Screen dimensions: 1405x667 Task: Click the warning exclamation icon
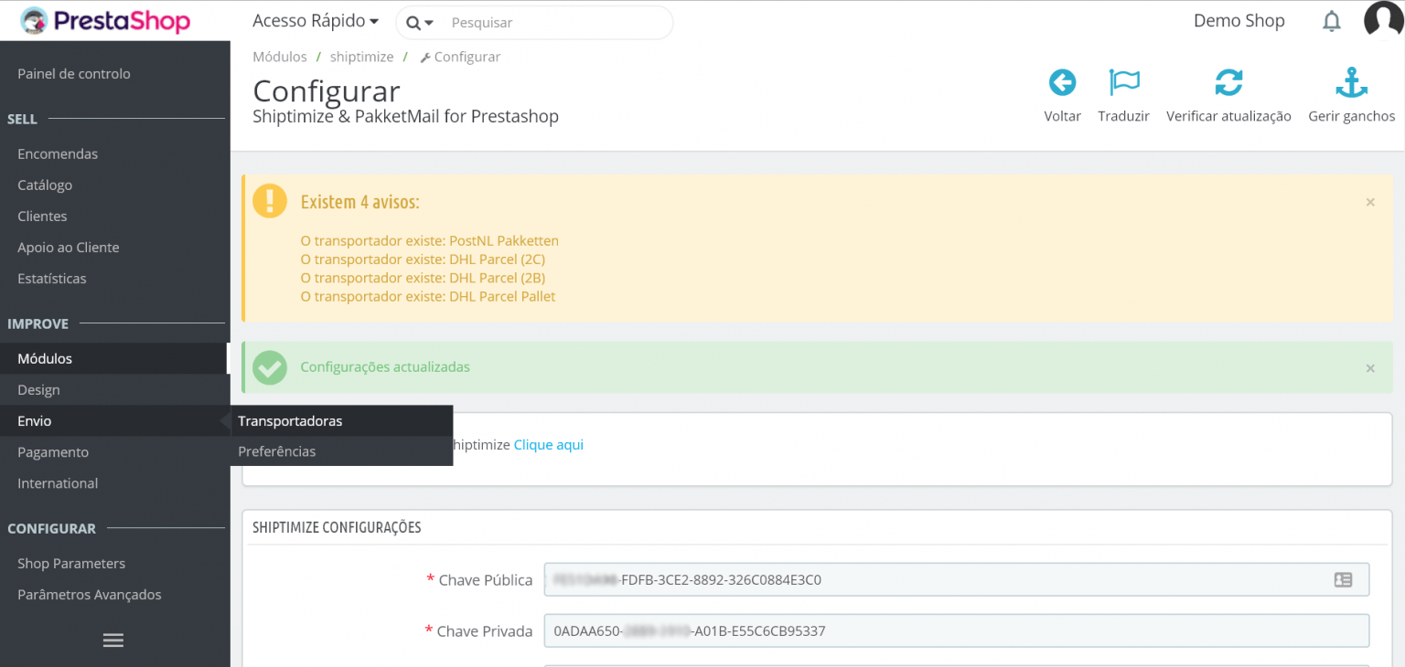(270, 200)
